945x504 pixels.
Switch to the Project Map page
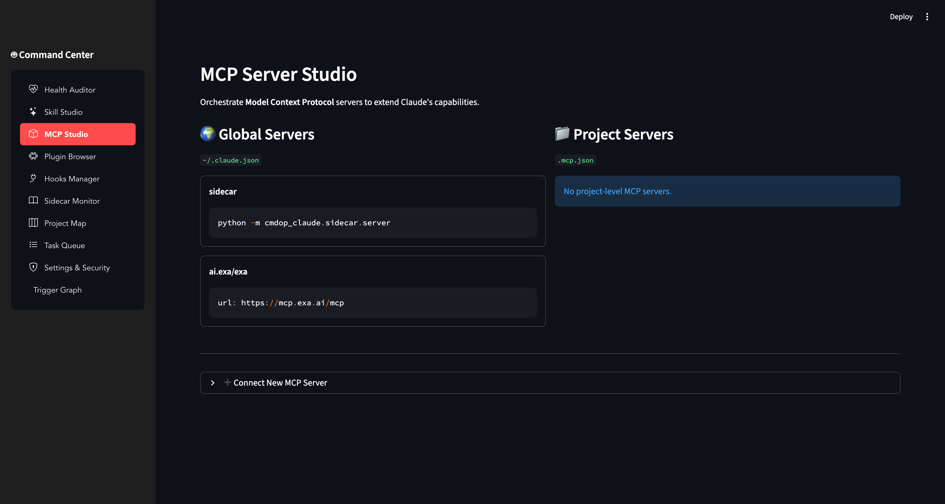[78, 223]
